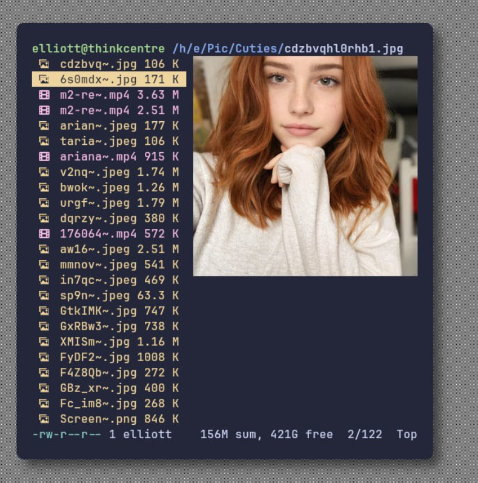The height and width of the screenshot is (483, 478).
Task: Select the bwok~.jpeg file row
Action: click(109, 188)
